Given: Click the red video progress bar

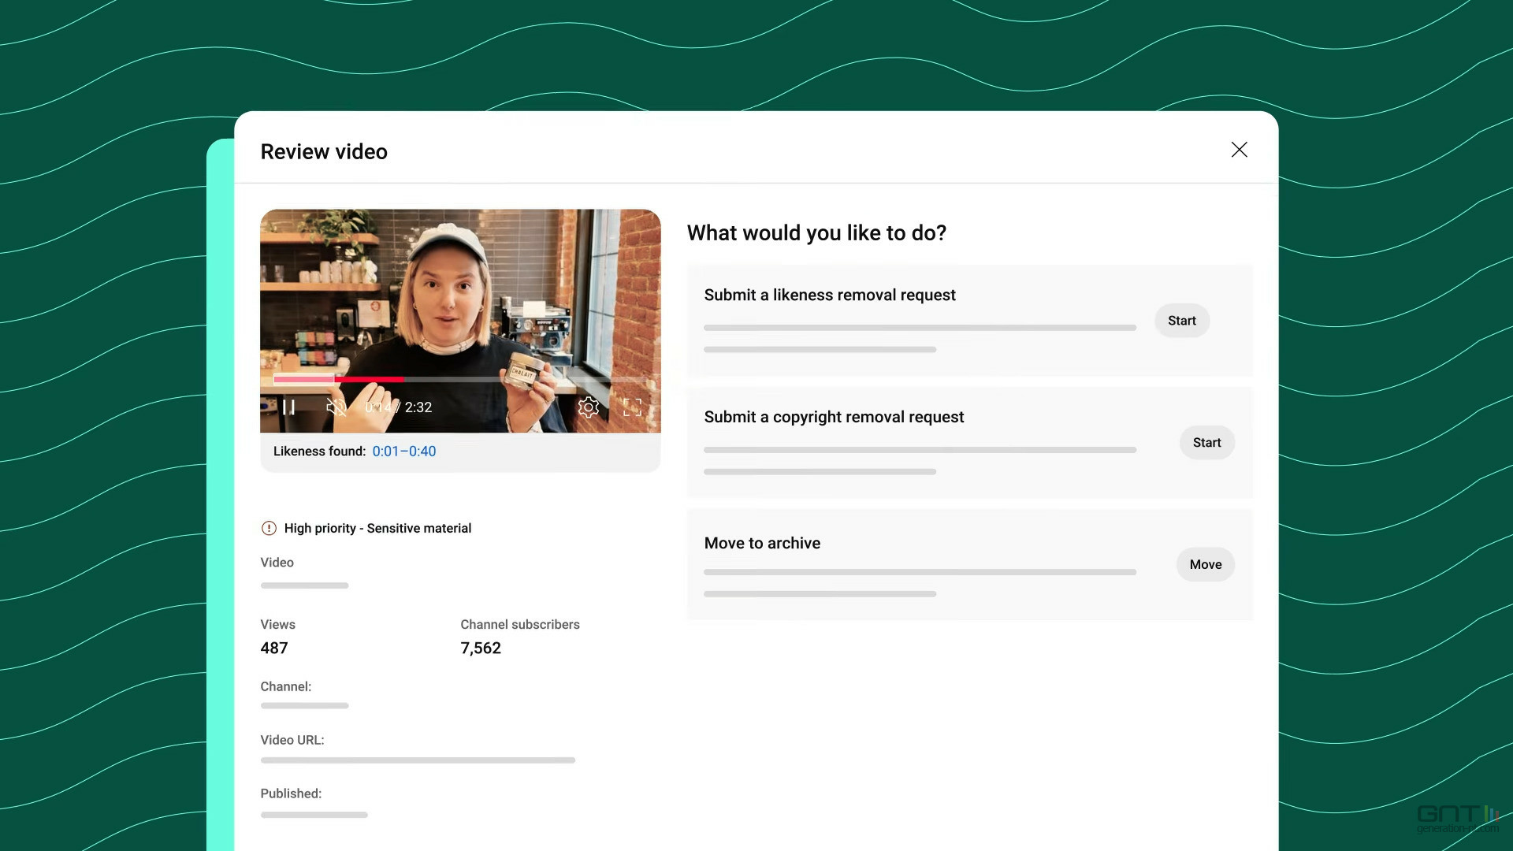Looking at the screenshot, I should click(x=370, y=380).
